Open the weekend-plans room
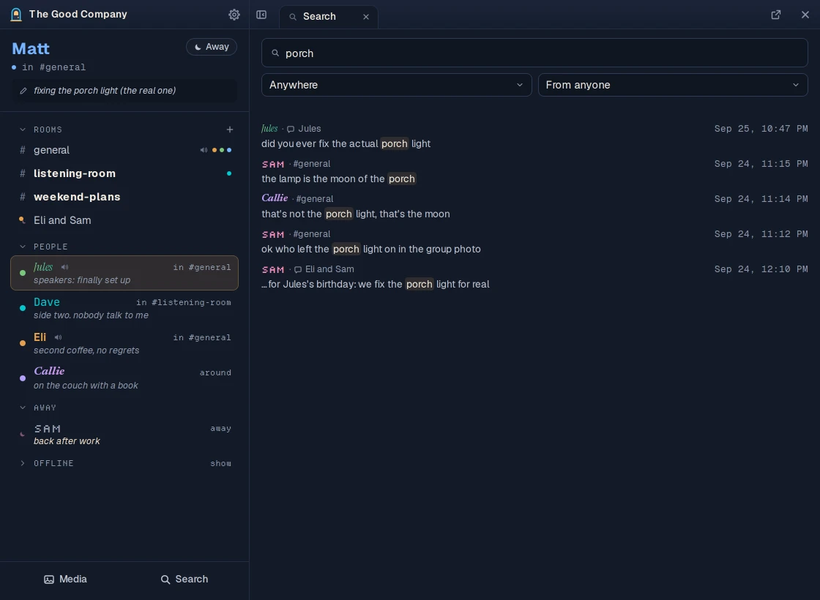 (x=124, y=197)
